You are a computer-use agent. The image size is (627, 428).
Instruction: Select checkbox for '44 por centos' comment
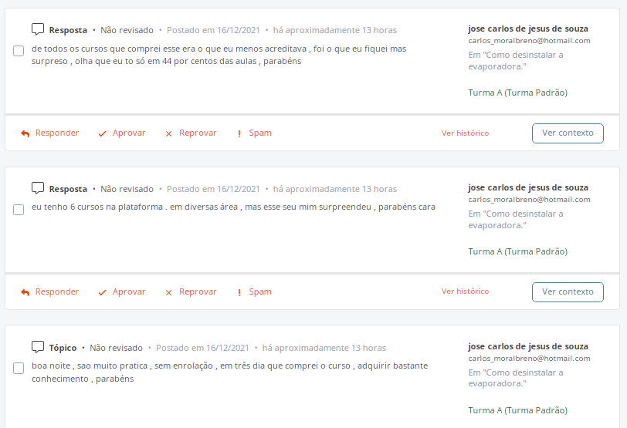pos(19,51)
